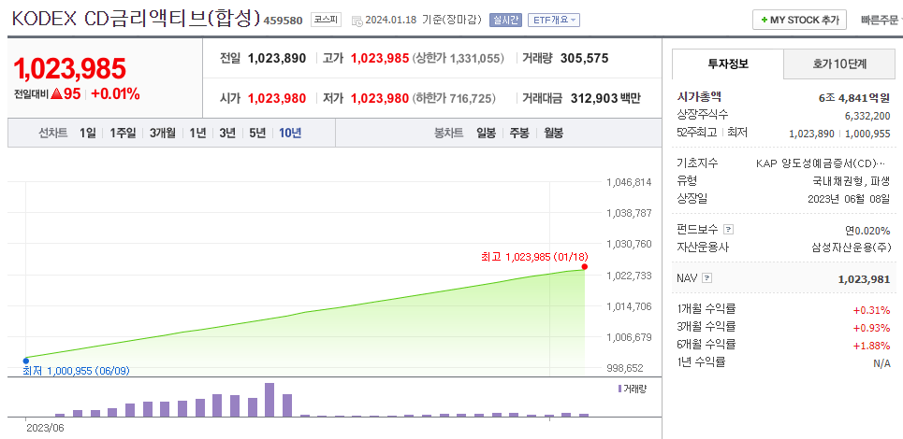This screenshot has width=903, height=439.
Task: Click the red high point marker on chart
Action: (x=585, y=266)
